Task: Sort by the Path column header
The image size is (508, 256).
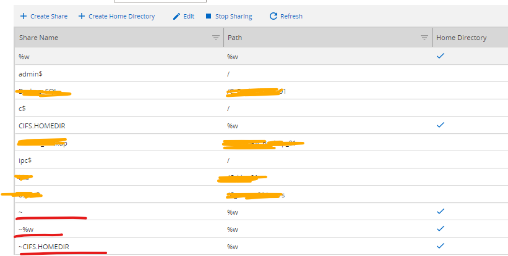Action: pyautogui.click(x=235, y=38)
